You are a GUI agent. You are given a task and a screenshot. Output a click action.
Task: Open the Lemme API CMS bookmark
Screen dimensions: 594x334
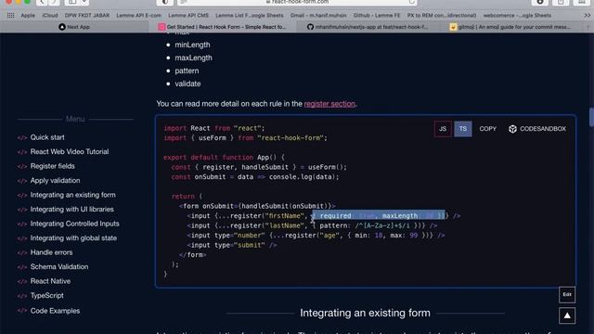pyautogui.click(x=188, y=16)
